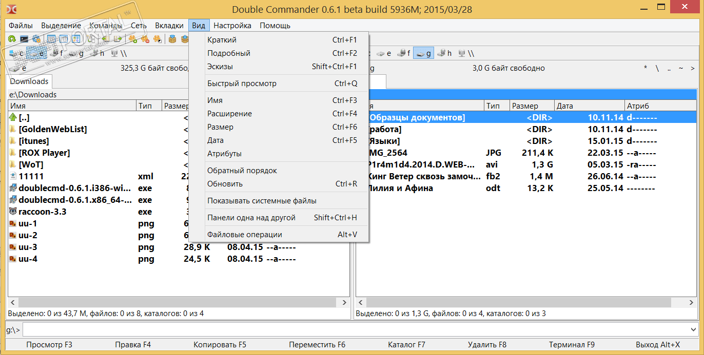Select drive g in left panel
Viewport: 704px width, 355px height.
click(77, 53)
